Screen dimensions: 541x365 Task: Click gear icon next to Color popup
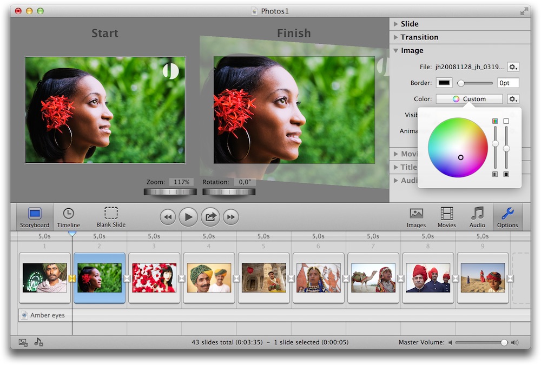tap(513, 99)
